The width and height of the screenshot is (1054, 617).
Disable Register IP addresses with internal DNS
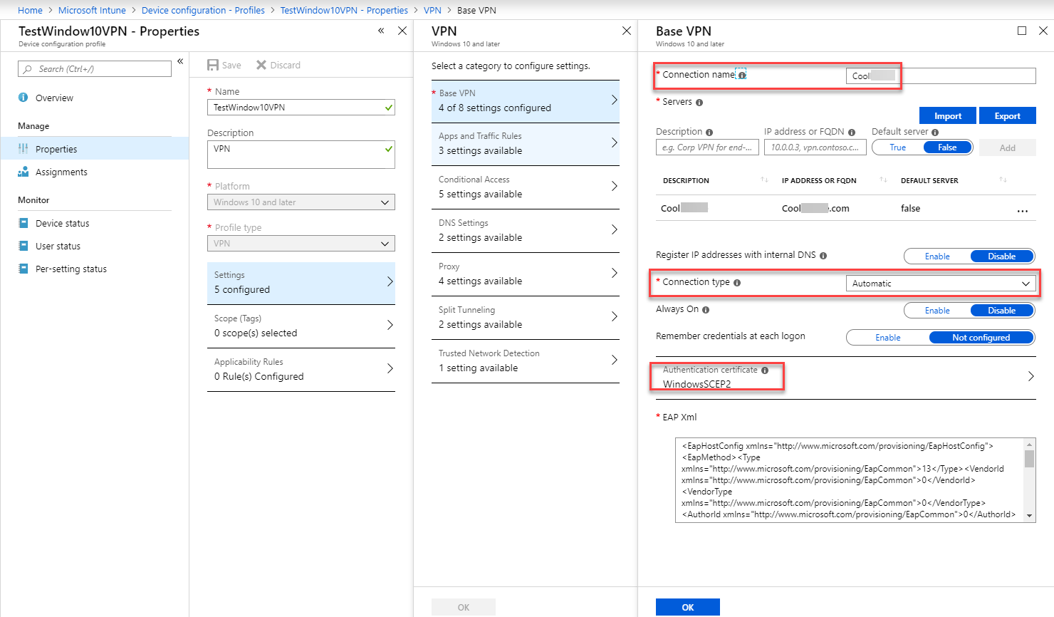click(x=1001, y=256)
